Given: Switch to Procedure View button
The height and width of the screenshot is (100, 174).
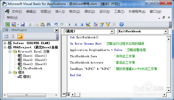Looking at the screenshot, I should pyautogui.click(x=64, y=94).
